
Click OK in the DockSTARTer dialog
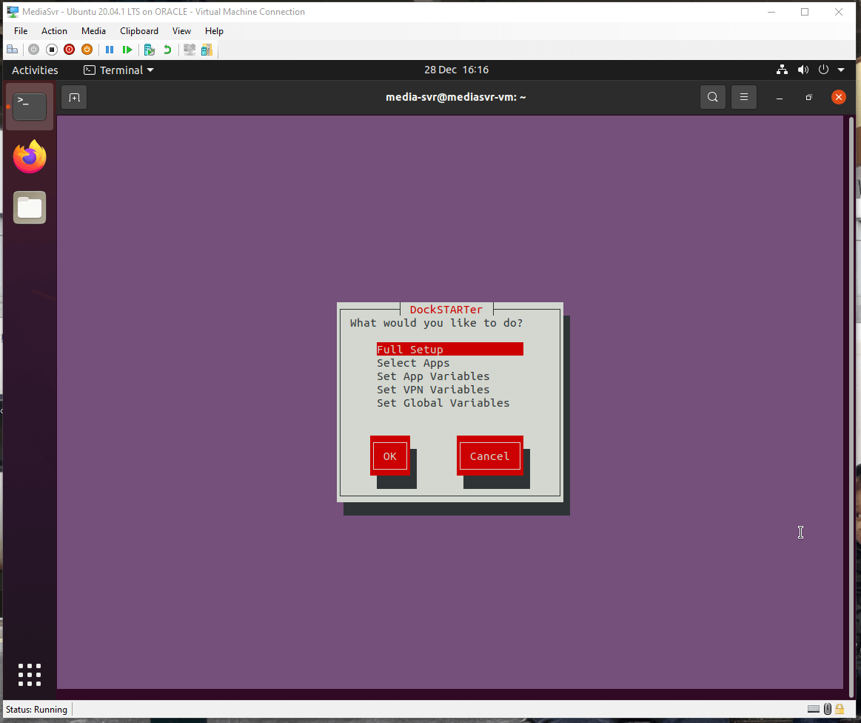pos(390,456)
